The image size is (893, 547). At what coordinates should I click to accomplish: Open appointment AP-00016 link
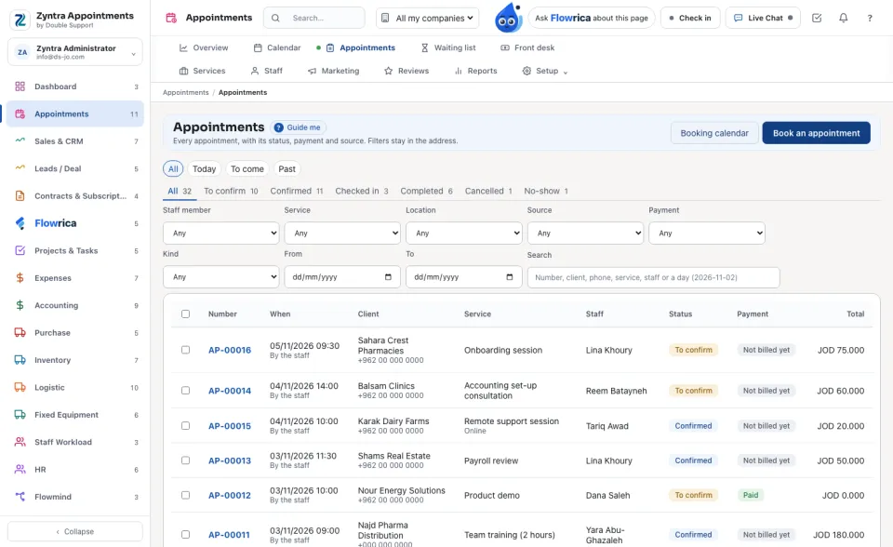[230, 350]
